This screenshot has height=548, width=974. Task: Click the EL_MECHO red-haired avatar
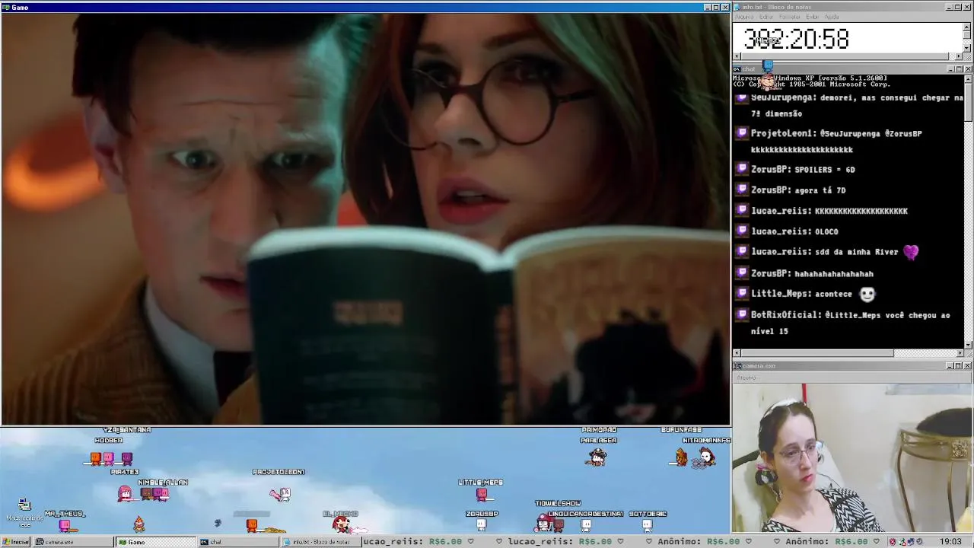pos(342,524)
